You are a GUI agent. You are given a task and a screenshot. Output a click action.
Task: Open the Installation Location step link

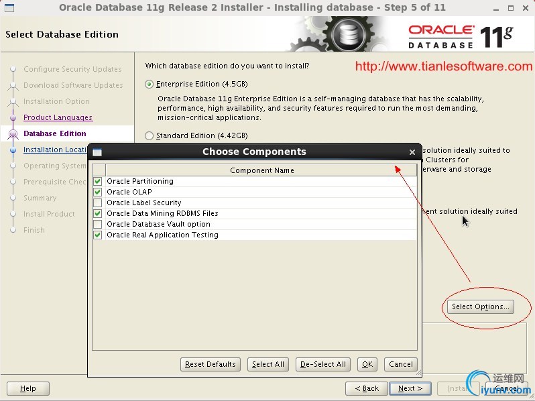56,150
